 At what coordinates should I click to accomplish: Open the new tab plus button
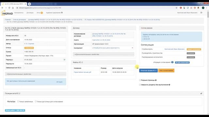click(x=29, y=4)
